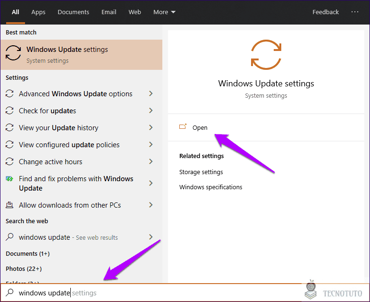This screenshot has height=302, width=370.
Task: Click the large orange Windows Update icon in preview
Action: (x=266, y=55)
